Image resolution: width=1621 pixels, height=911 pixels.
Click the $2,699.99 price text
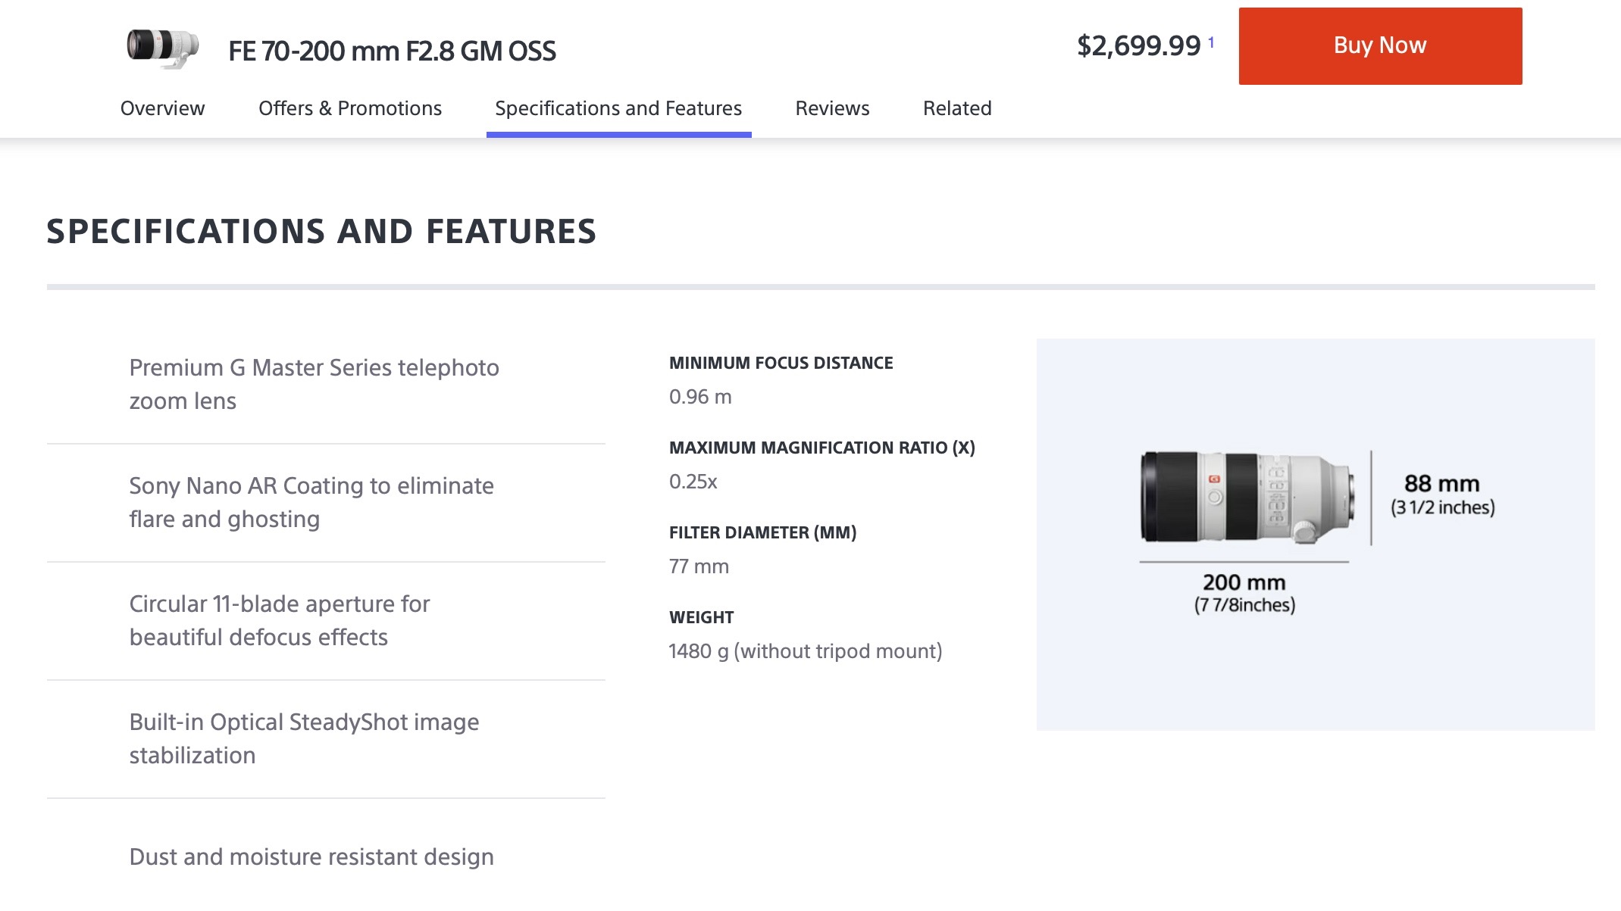(x=1139, y=46)
